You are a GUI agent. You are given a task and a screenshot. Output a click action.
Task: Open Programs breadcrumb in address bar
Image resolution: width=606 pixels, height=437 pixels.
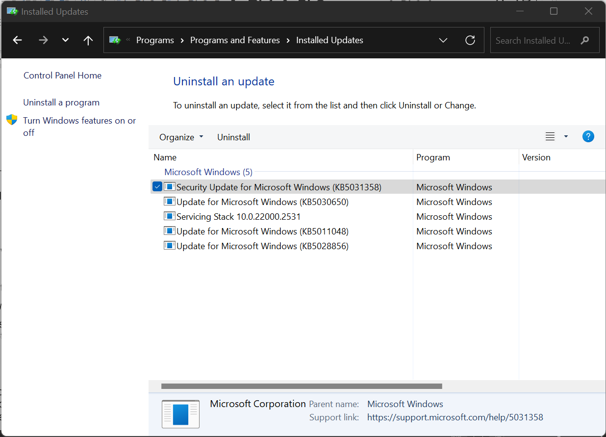click(155, 40)
